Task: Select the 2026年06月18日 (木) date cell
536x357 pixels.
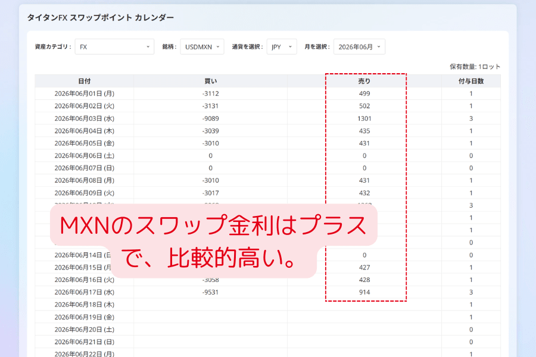Action: tap(84, 305)
